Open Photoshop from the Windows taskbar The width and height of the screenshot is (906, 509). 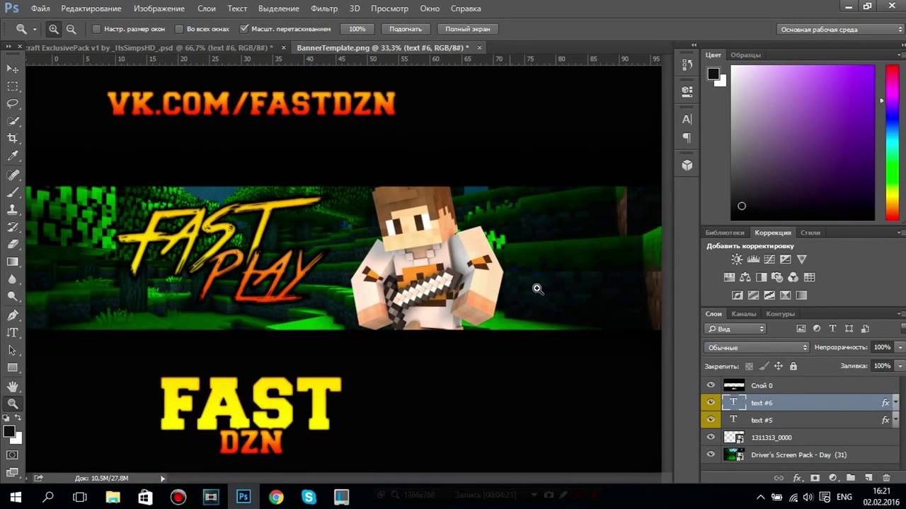(243, 497)
